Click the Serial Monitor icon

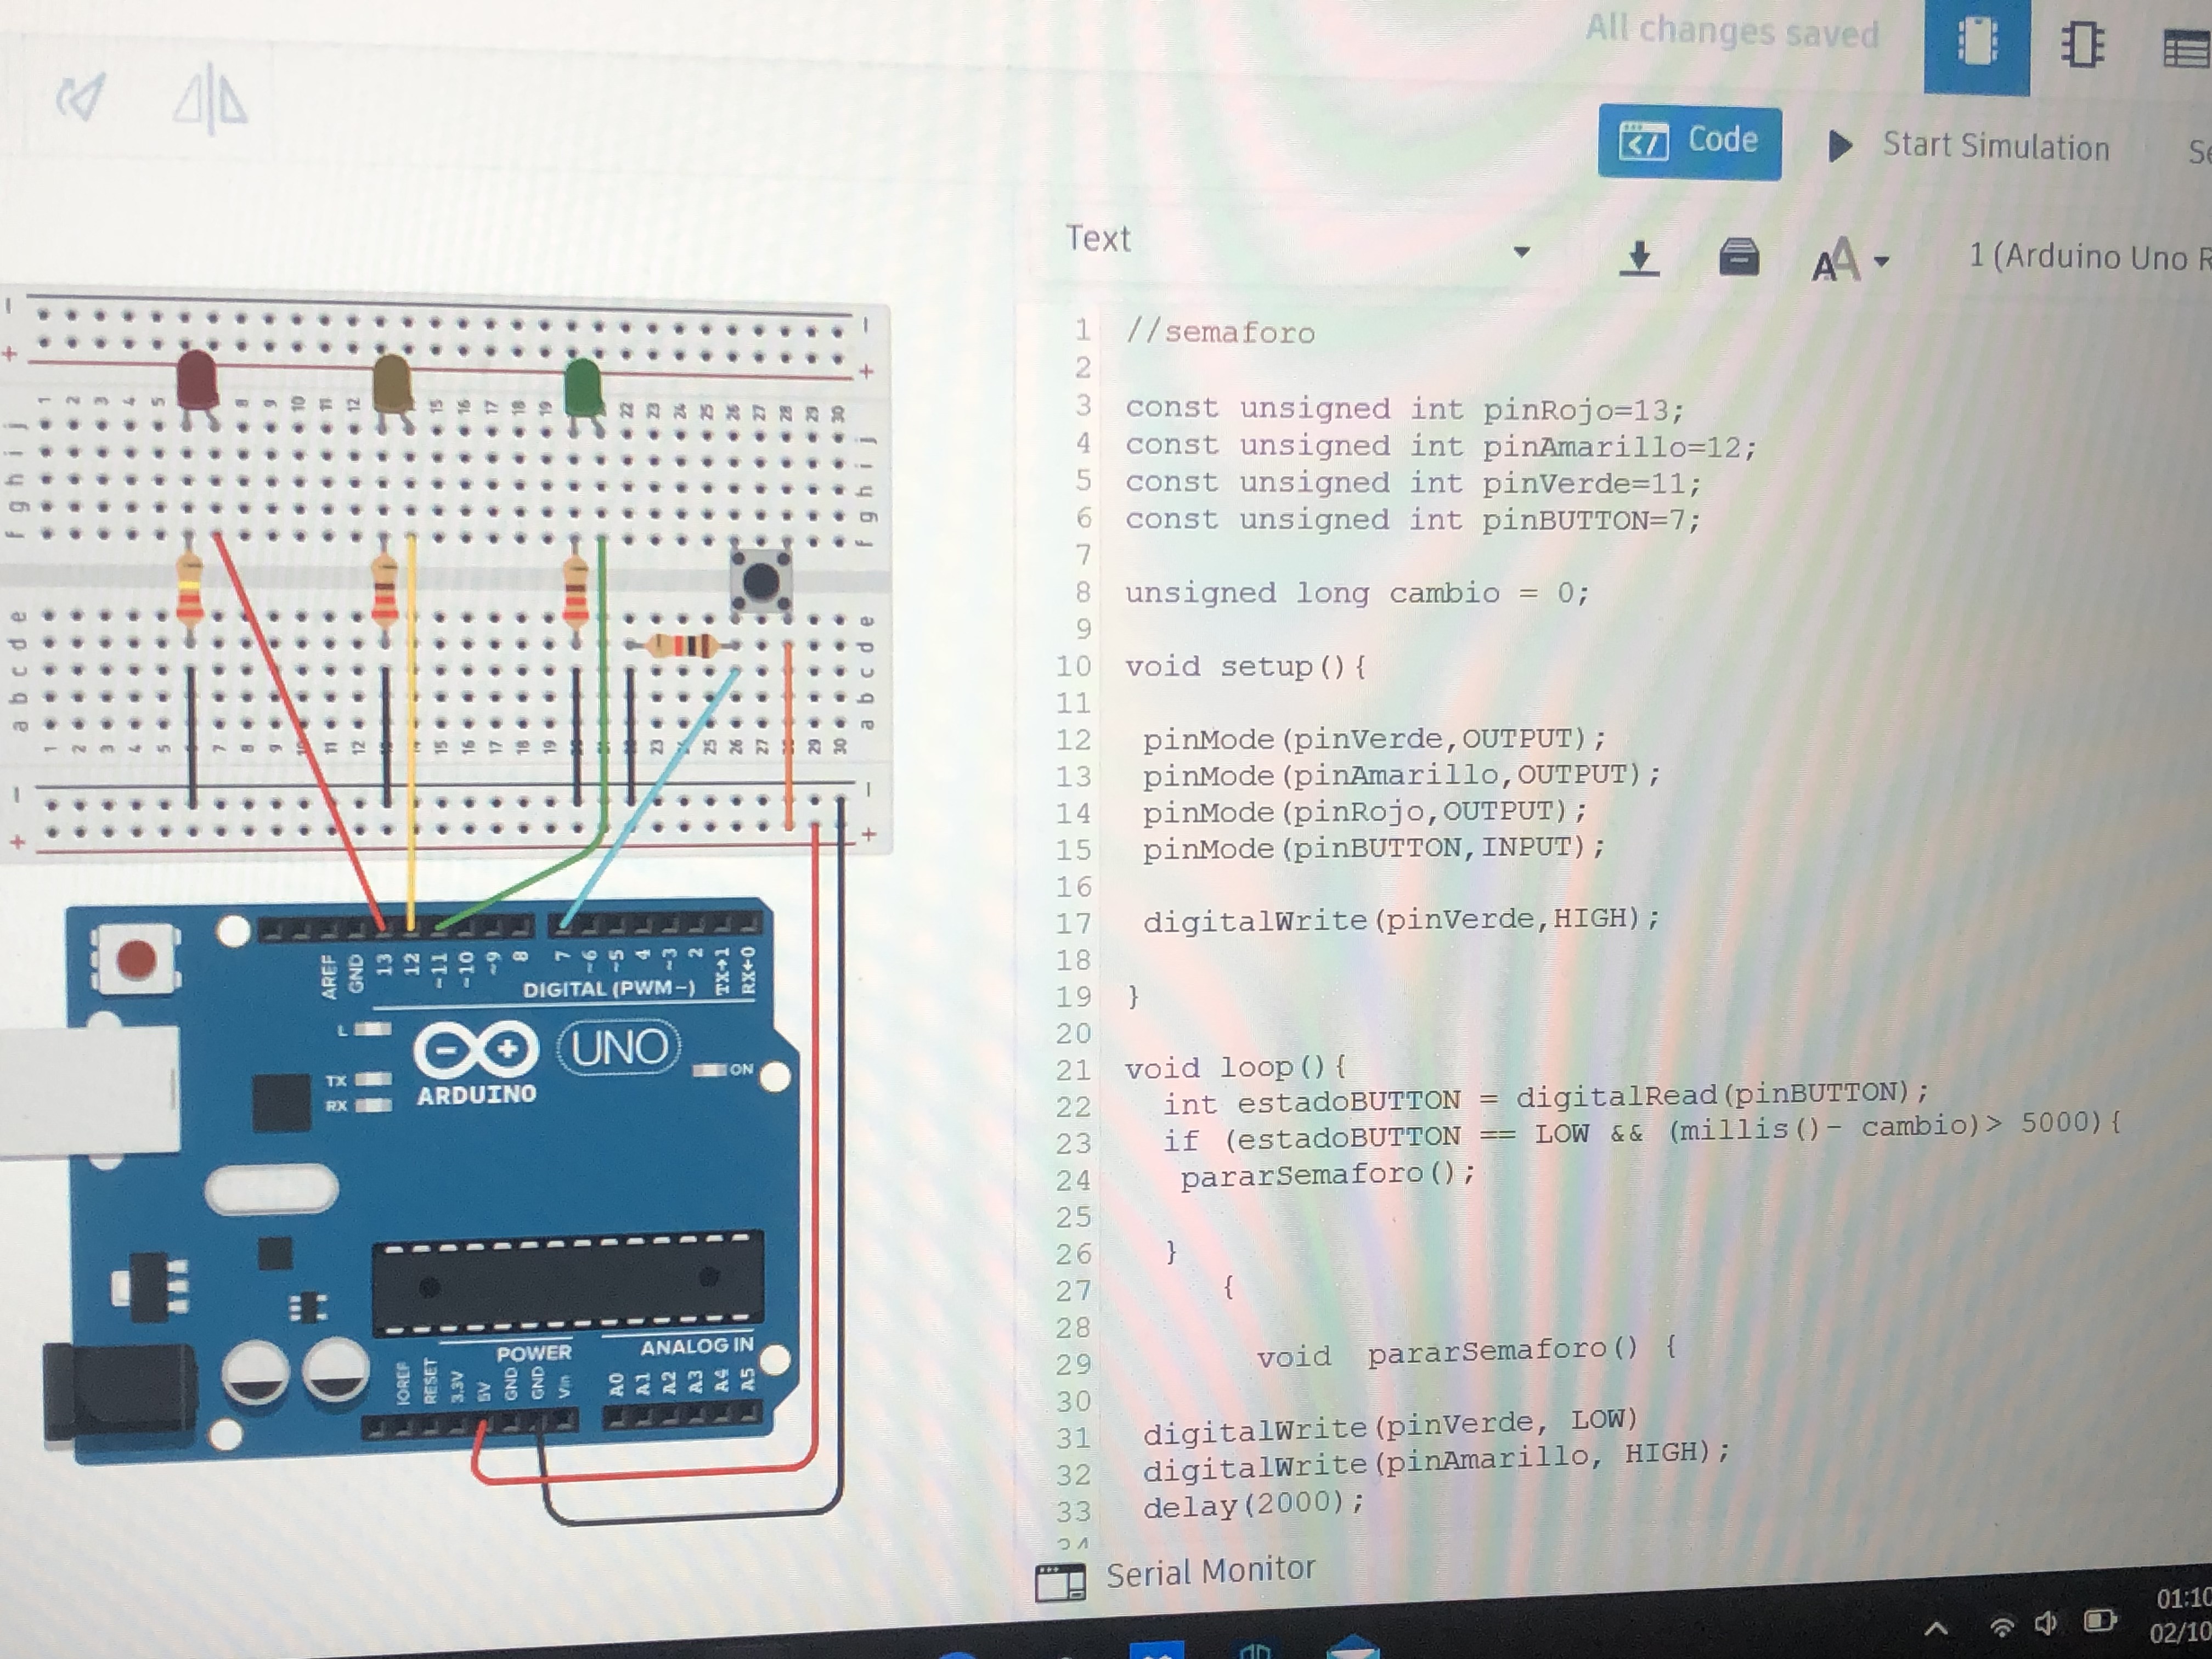1060,1582
